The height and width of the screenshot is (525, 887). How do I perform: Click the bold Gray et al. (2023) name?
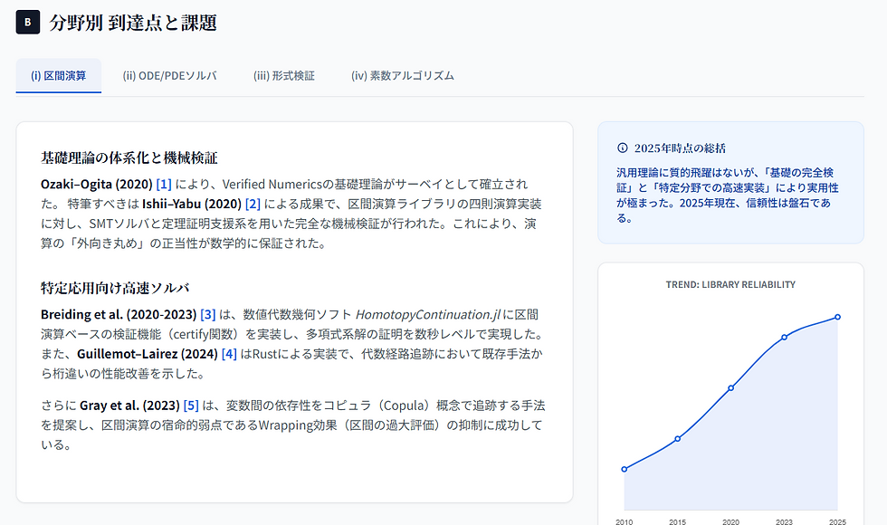coord(129,406)
